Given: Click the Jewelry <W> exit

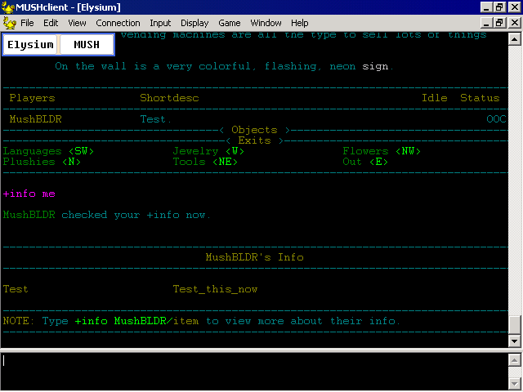Looking at the screenshot, I should (x=208, y=151).
